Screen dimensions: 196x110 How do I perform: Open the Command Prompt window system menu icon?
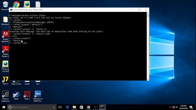[11, 10]
